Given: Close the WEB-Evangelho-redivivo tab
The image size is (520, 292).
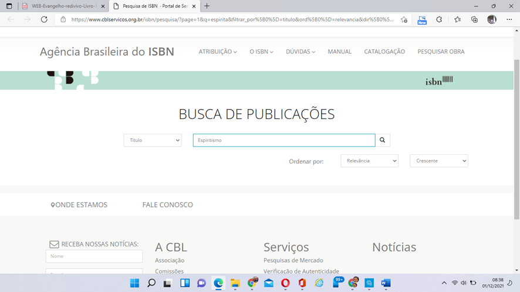Looking at the screenshot, I should click(103, 6).
